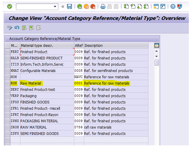
Task: Select the FERT row selector
Action: (x=7, y=52)
